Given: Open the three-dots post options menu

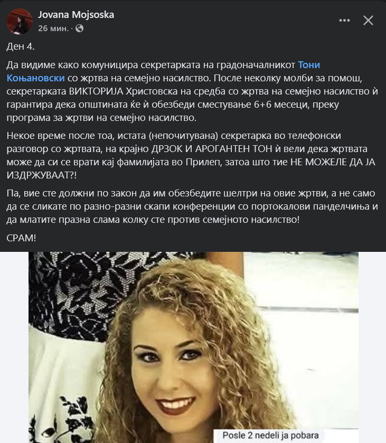Looking at the screenshot, I should coord(344,21).
